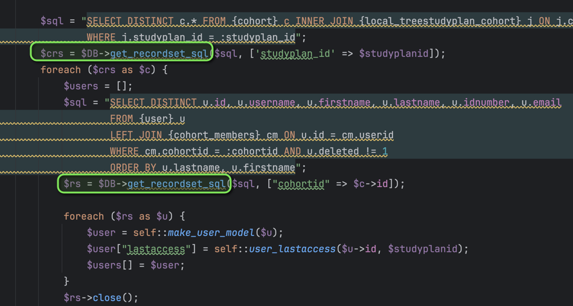Click get_recordset_sql in the $rs assignment
Viewport: 573px width, 306px height.
click(x=176, y=184)
